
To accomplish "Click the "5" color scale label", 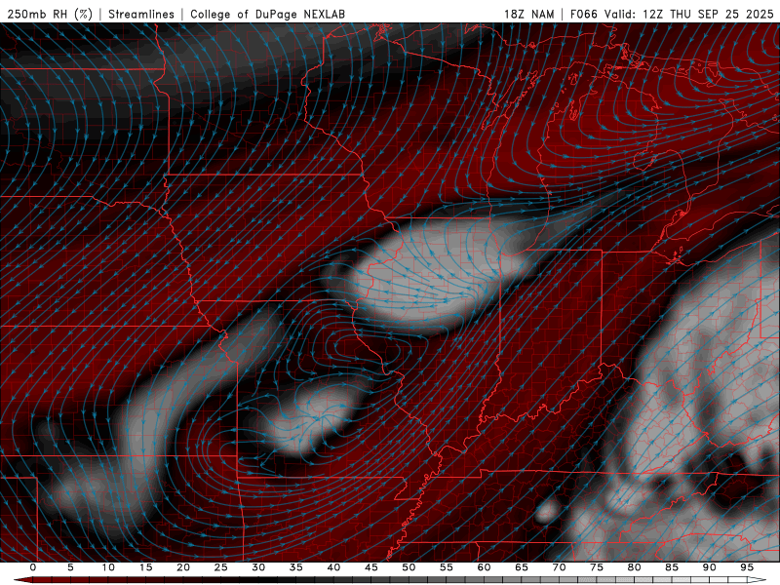I will pos(70,567).
